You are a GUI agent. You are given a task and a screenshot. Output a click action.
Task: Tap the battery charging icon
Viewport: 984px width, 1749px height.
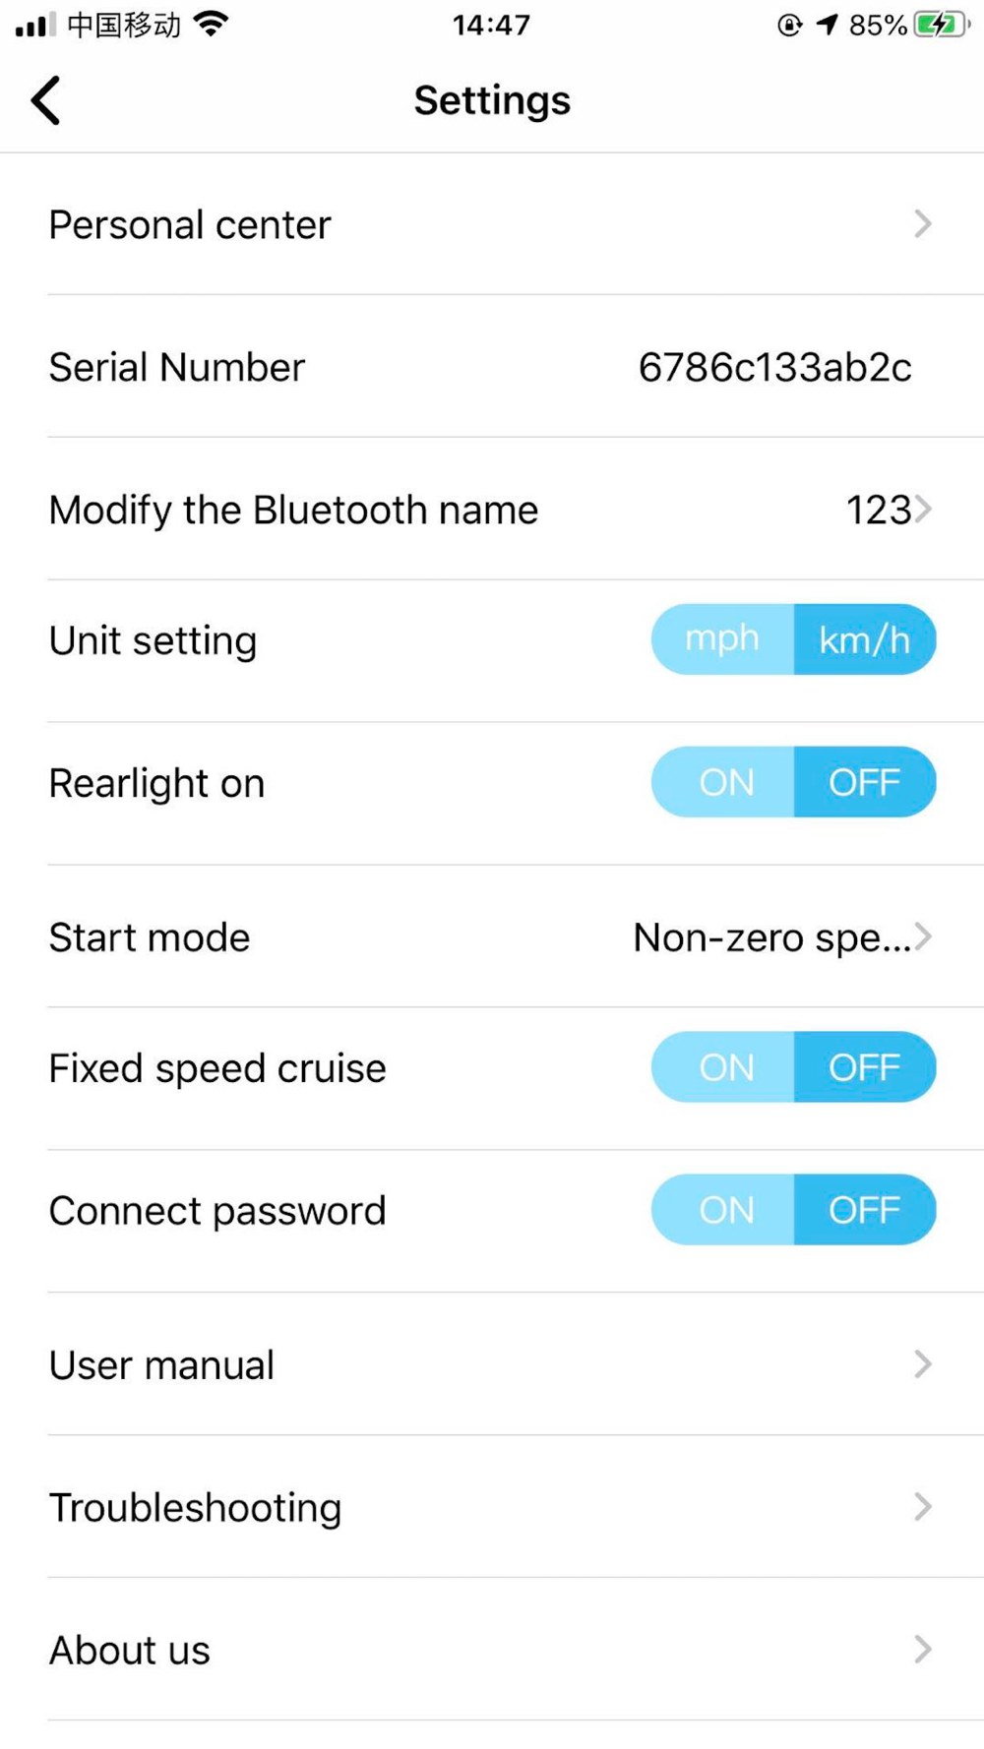pos(941,24)
